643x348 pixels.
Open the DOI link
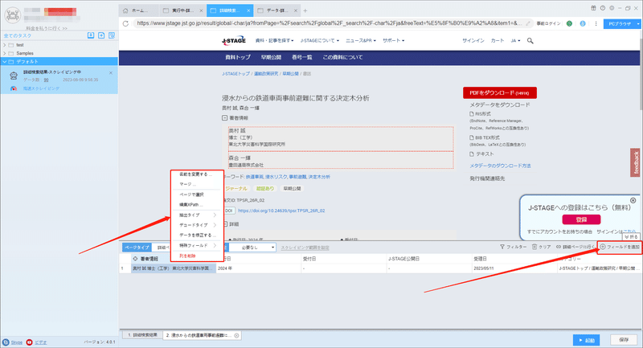[x=281, y=211]
